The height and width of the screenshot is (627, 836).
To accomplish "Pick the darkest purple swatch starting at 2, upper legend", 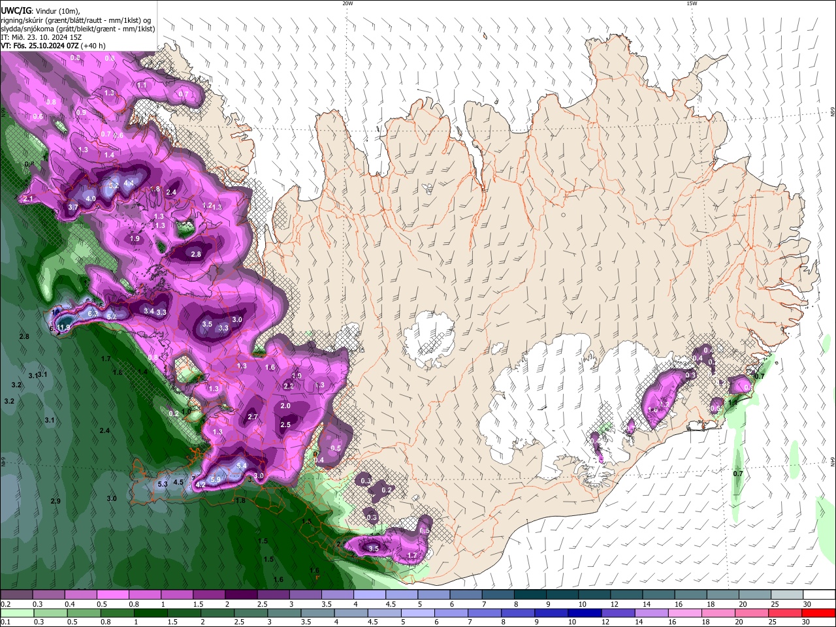I will (241, 594).
